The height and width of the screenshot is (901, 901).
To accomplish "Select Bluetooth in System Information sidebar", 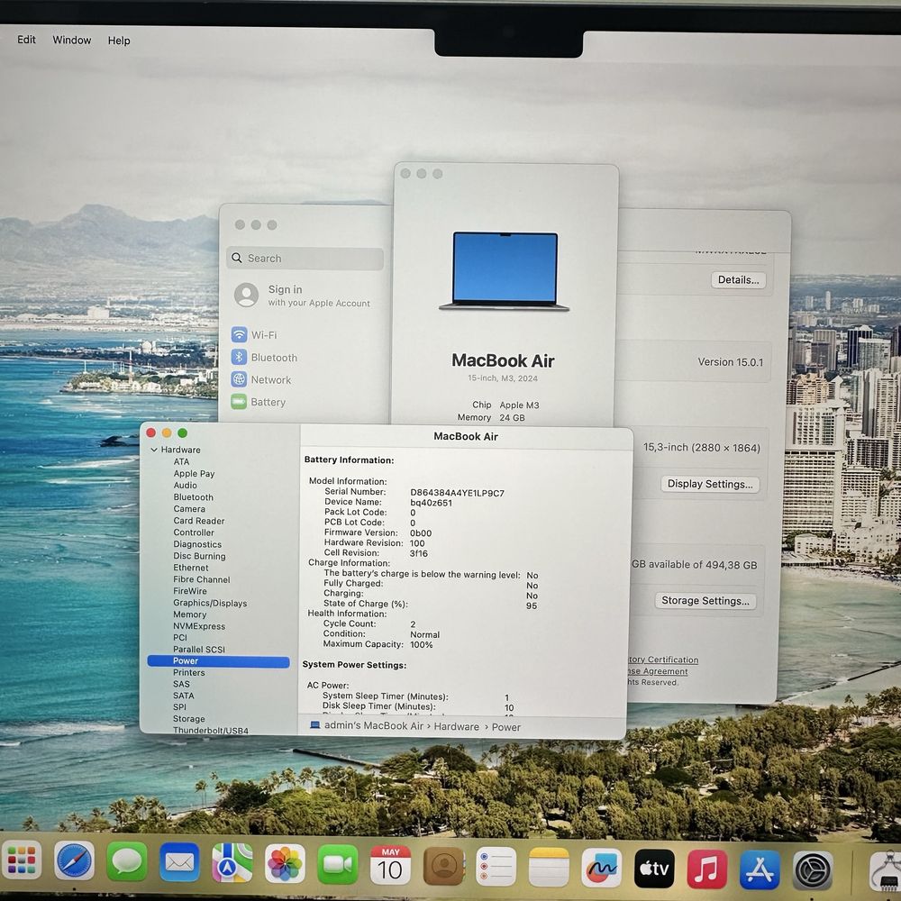I will (x=193, y=497).
